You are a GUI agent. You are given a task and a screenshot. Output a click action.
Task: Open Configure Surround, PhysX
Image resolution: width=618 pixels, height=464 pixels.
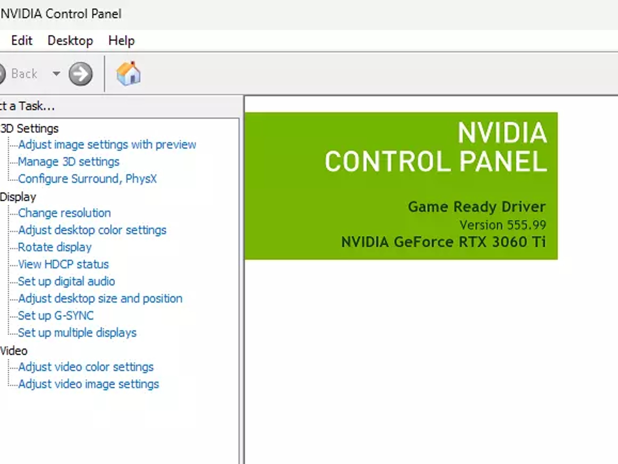[88, 179]
